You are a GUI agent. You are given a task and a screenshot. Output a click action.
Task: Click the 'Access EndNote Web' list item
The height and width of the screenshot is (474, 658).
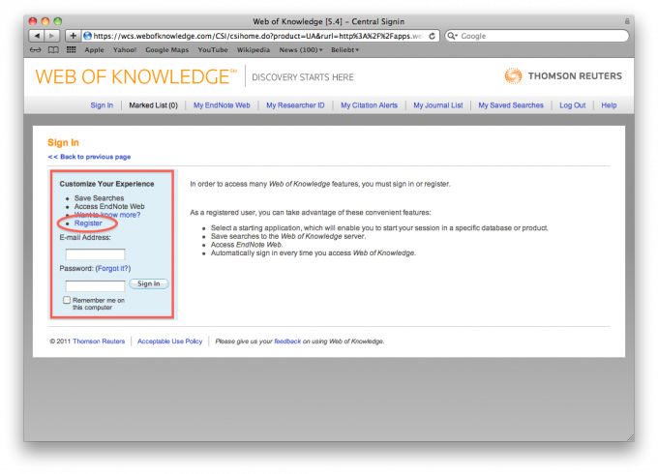click(x=109, y=206)
